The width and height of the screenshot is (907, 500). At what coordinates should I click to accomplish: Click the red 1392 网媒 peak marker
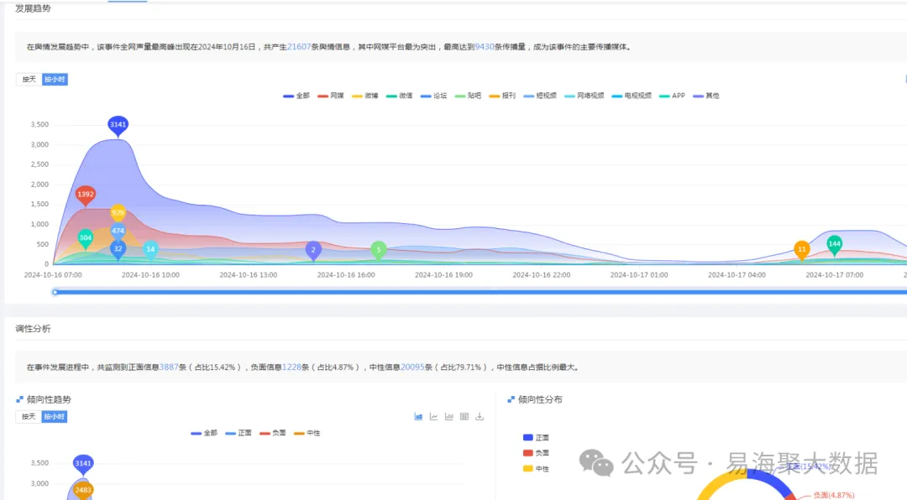click(x=86, y=195)
